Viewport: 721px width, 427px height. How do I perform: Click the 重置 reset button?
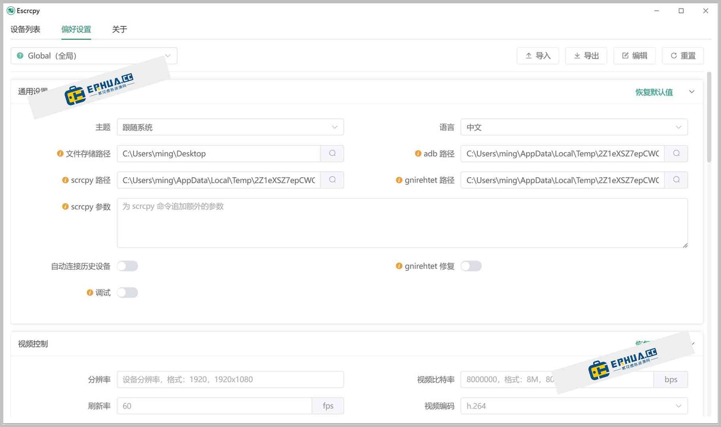tap(683, 56)
